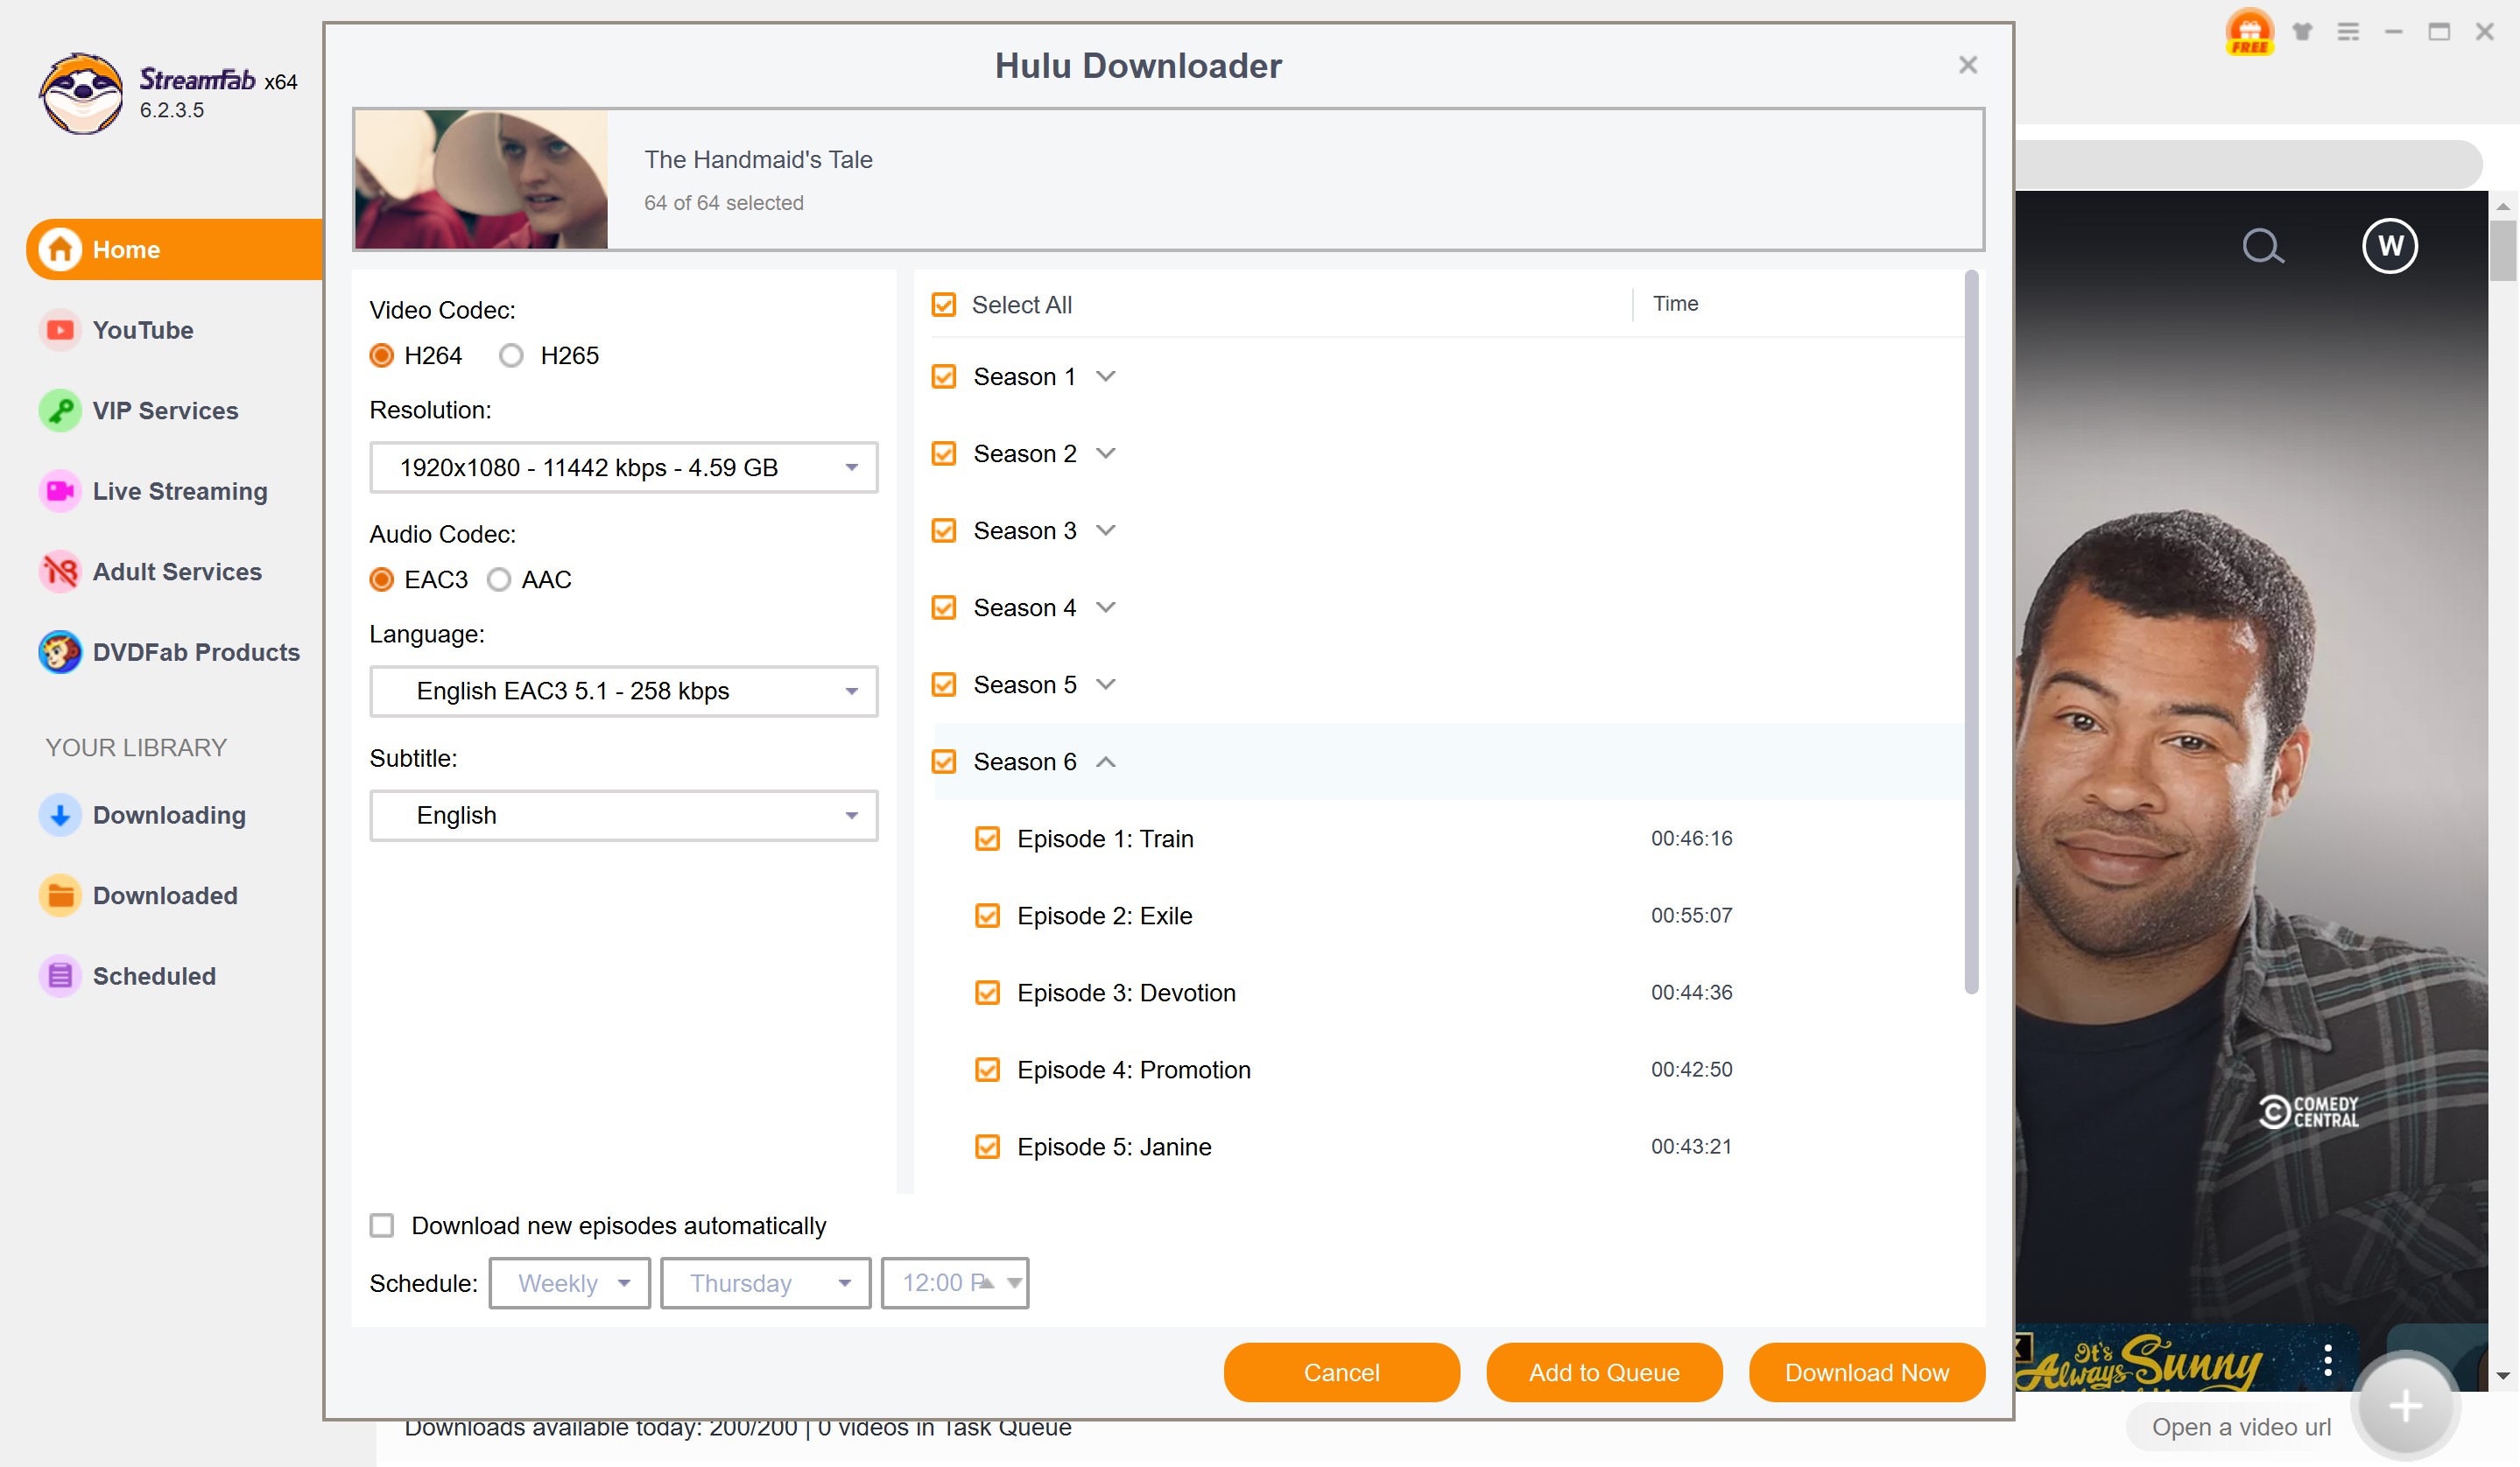
Task: Click the VIP Services key icon
Action: point(60,411)
